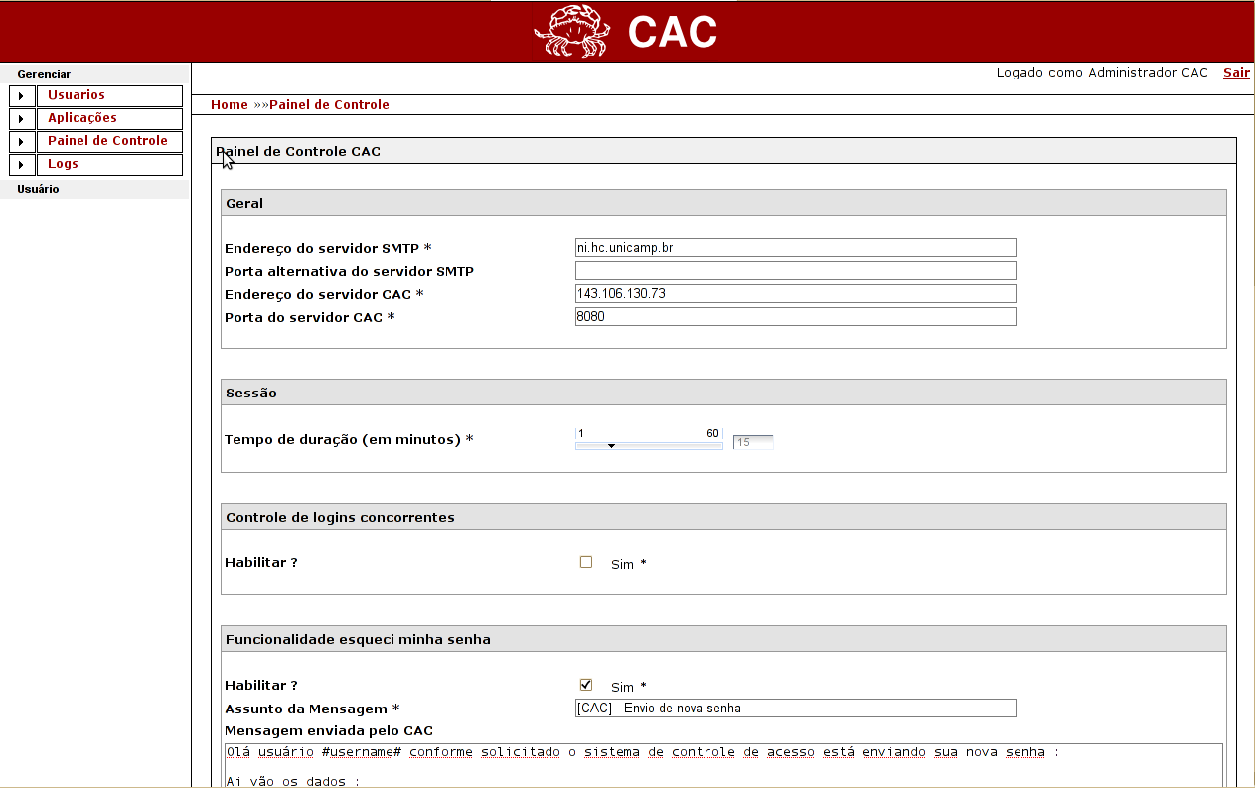The width and height of the screenshot is (1255, 788).
Task: Click Painel de Controle breadcrumb link
Action: tap(329, 105)
